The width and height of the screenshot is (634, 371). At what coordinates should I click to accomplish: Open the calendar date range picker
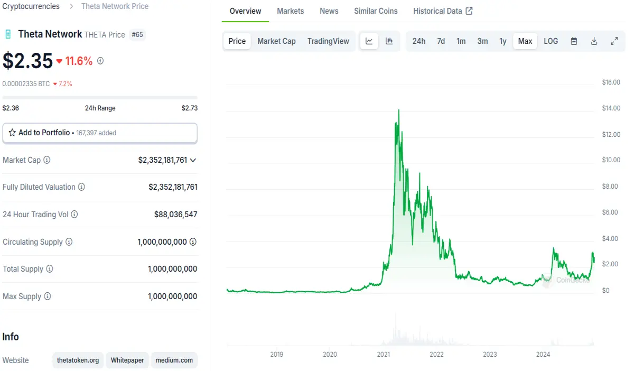point(574,41)
